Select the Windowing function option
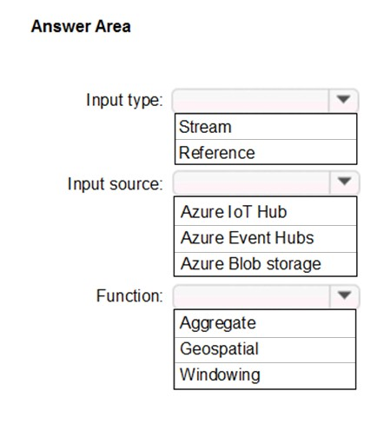The width and height of the screenshot is (377, 424). coord(265,375)
